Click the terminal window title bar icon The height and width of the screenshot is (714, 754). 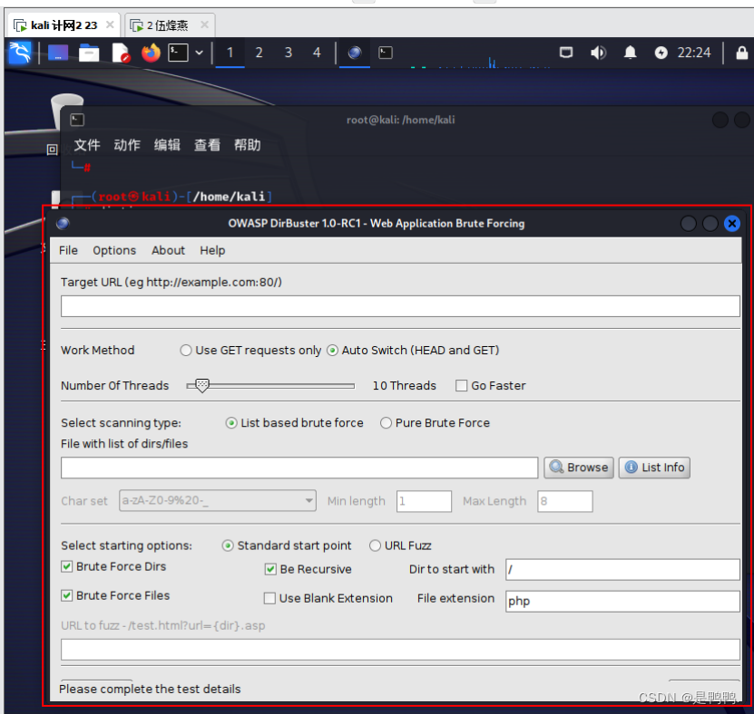coord(77,120)
